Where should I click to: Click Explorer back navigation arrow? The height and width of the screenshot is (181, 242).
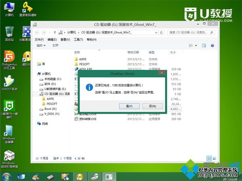click(x=37, y=32)
